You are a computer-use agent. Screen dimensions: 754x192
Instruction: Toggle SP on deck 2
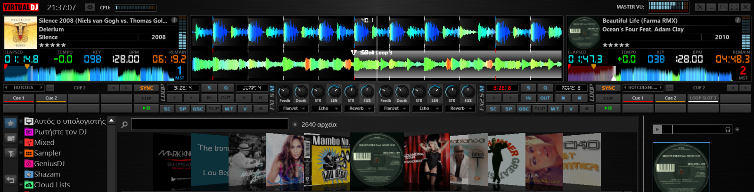508,108
